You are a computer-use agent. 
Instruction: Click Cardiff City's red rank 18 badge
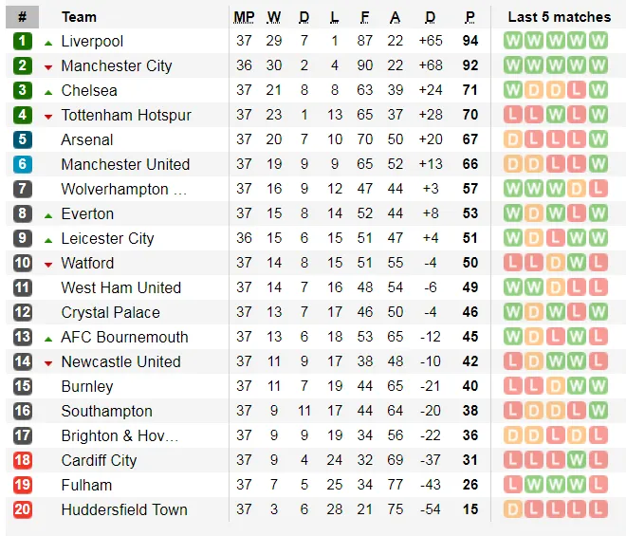pyautogui.click(x=23, y=460)
